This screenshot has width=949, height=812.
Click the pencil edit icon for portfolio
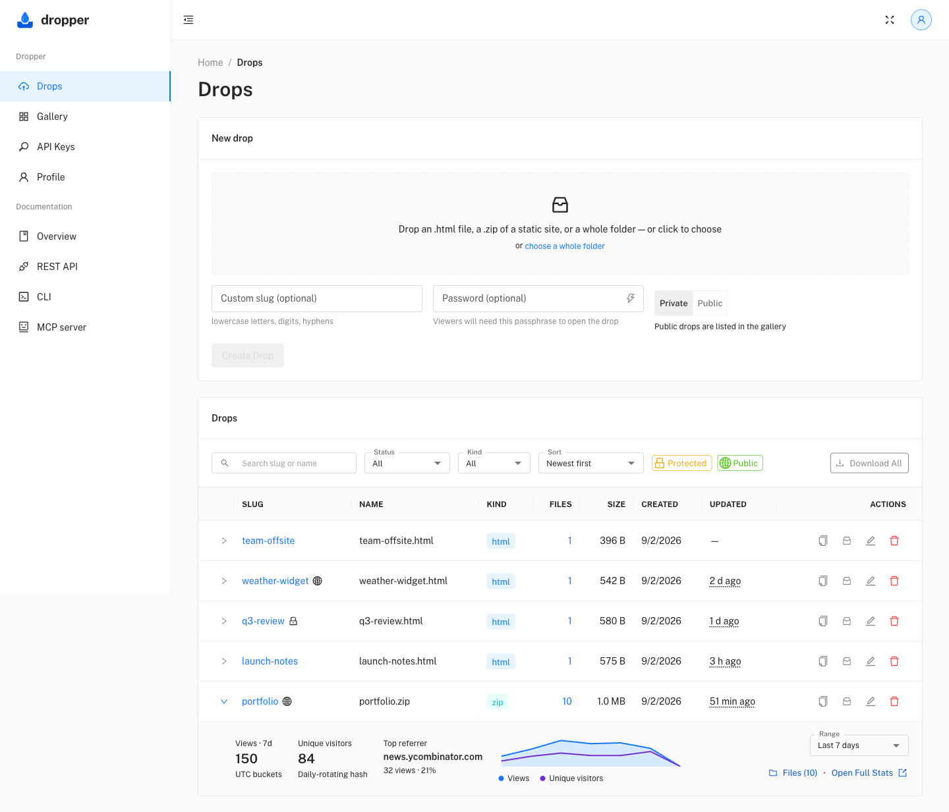pos(871,701)
